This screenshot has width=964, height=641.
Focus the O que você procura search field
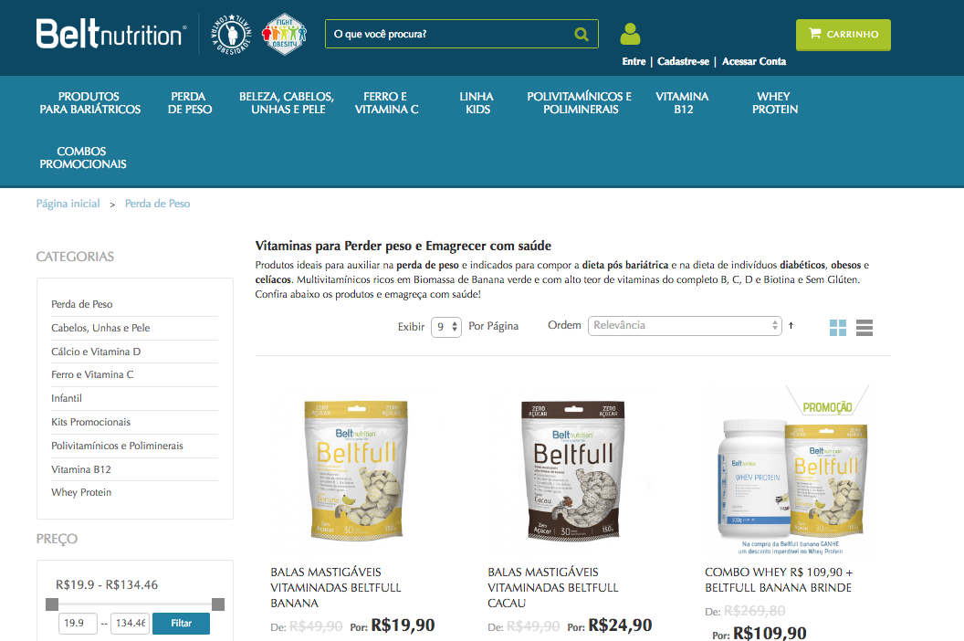(x=452, y=34)
